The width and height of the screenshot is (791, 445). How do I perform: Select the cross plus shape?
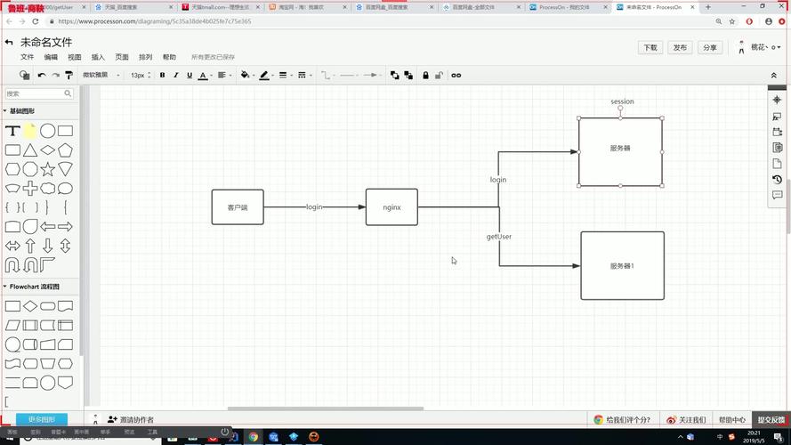(x=30, y=188)
